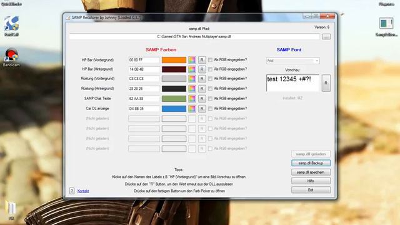Viewport: 400px width, 225px height.
Task: Enable 'Als RGB eingegeben?' for HP Bar (Vordergrund)
Action: [x=210, y=60]
